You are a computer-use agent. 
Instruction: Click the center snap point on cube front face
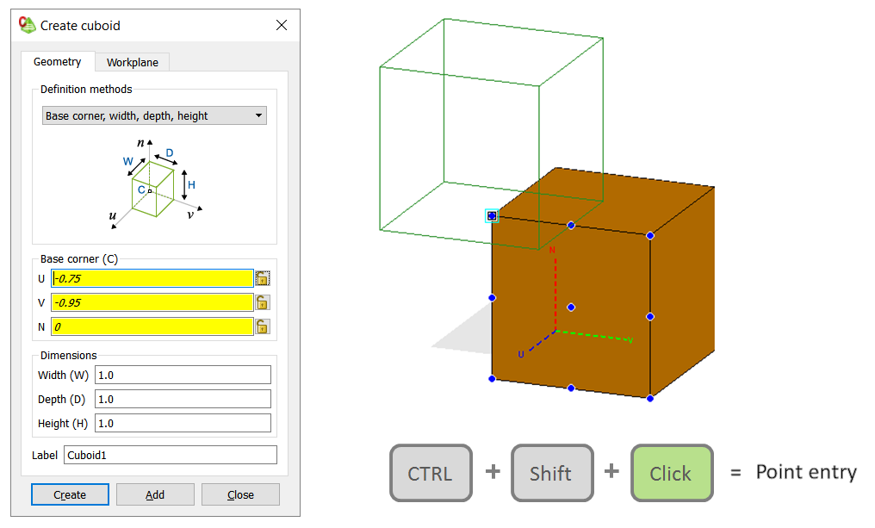point(571,307)
